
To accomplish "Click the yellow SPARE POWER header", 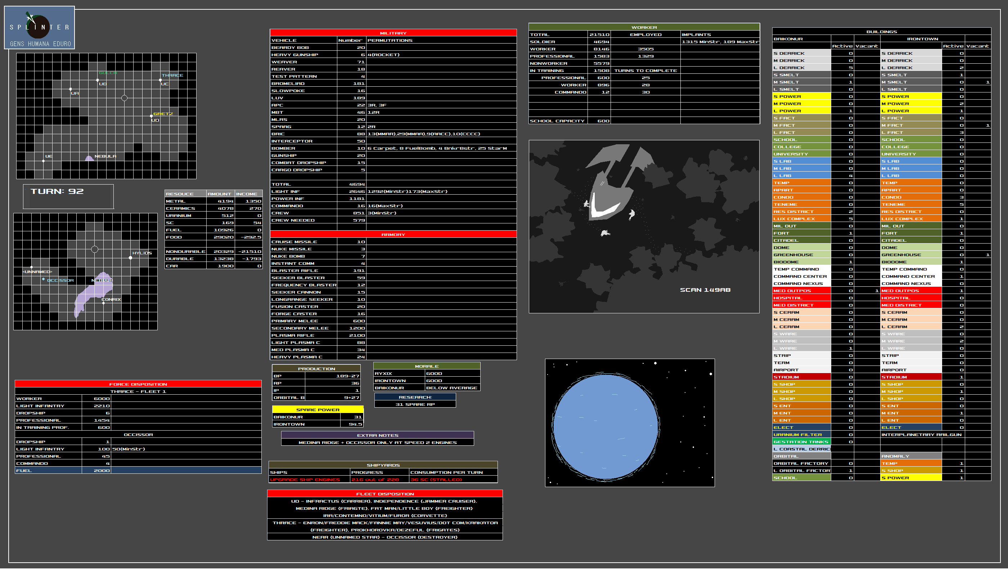I will [317, 410].
